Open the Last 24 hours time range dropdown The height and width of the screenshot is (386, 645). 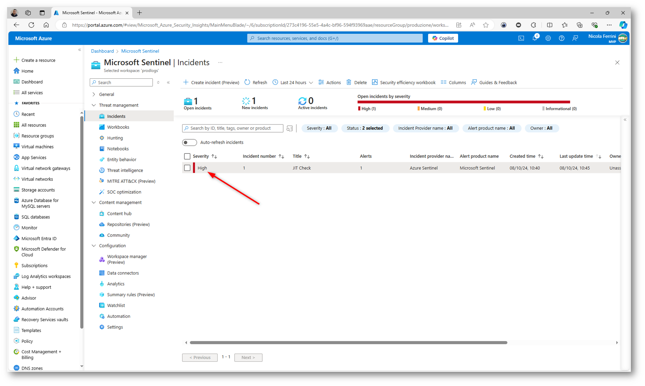(x=293, y=82)
